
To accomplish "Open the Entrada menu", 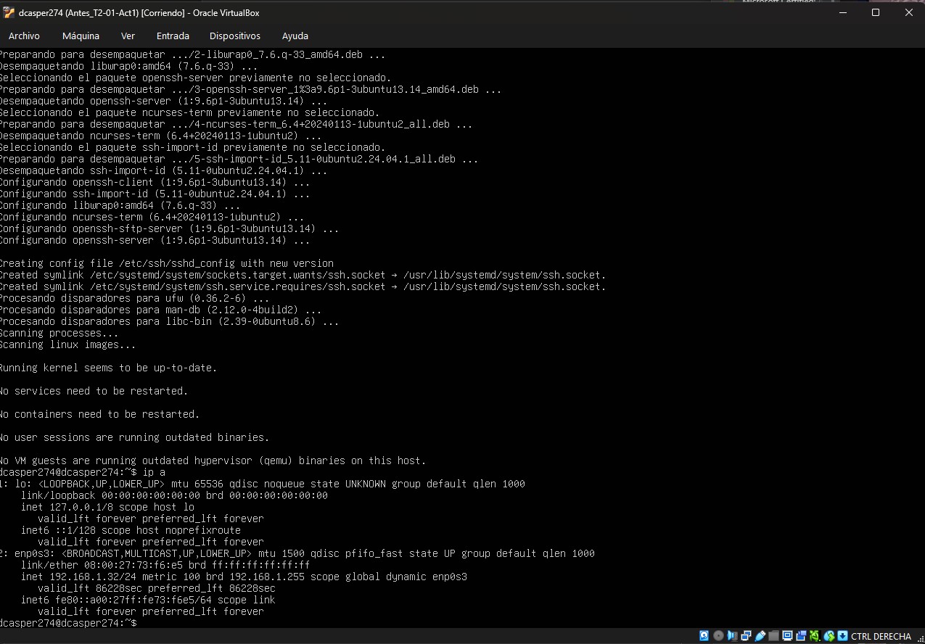I will [x=173, y=36].
